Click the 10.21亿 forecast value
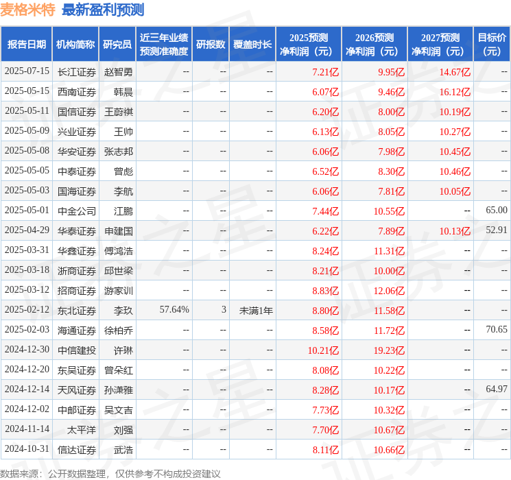 (x=323, y=350)
